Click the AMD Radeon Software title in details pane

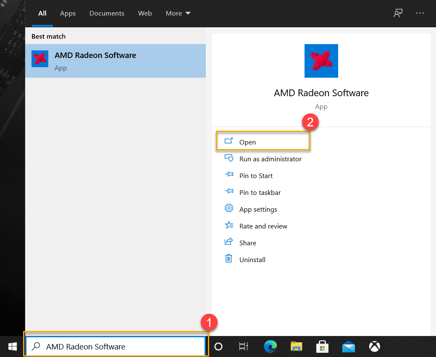coord(321,93)
